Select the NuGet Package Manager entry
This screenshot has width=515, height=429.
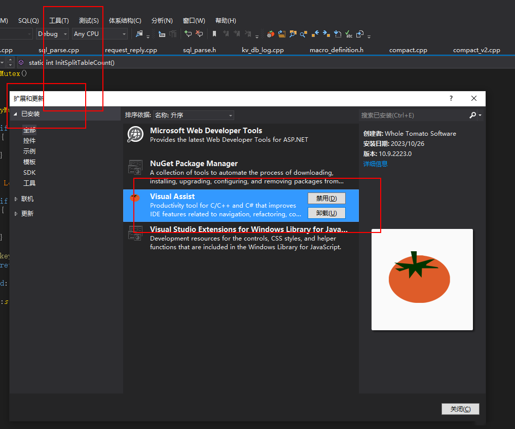coord(241,172)
